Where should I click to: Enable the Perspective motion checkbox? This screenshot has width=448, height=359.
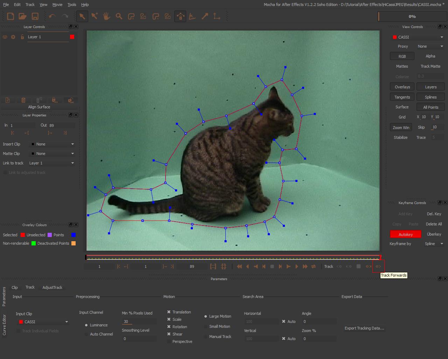coord(169,341)
